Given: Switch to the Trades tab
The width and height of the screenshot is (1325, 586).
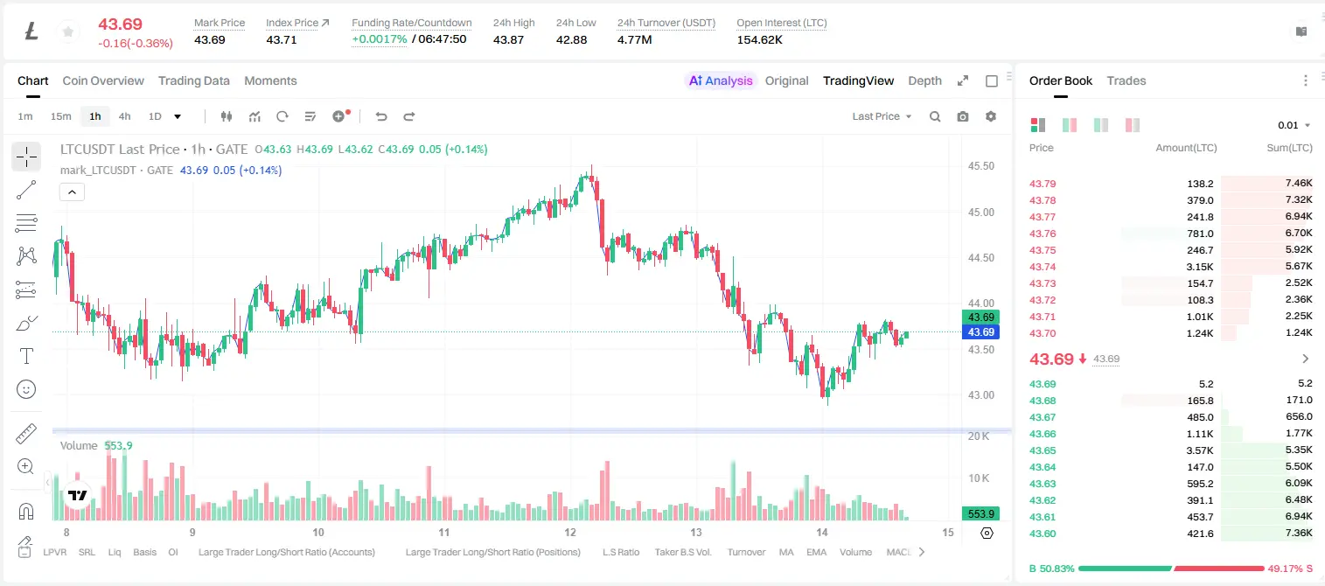Looking at the screenshot, I should coord(1126,80).
